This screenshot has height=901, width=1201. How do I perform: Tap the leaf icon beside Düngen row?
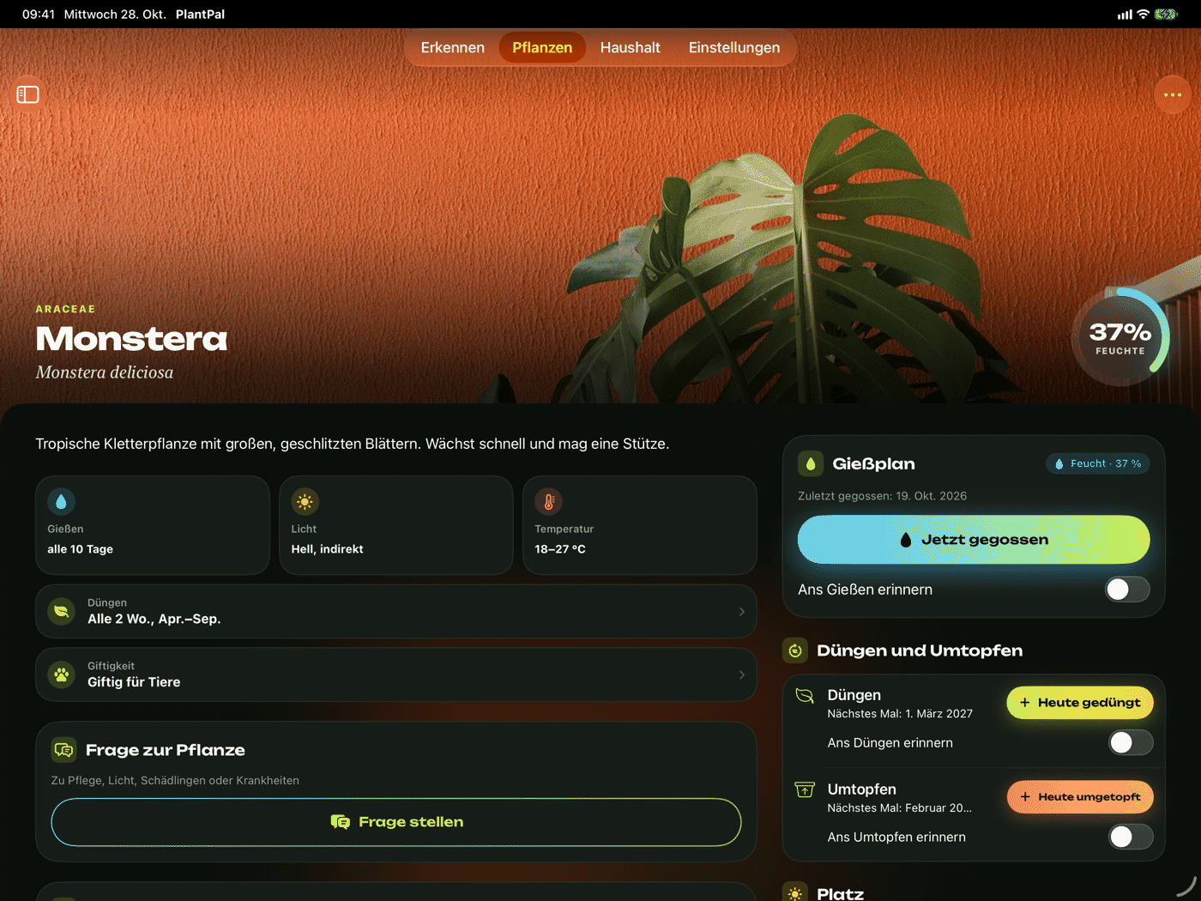[62, 611]
